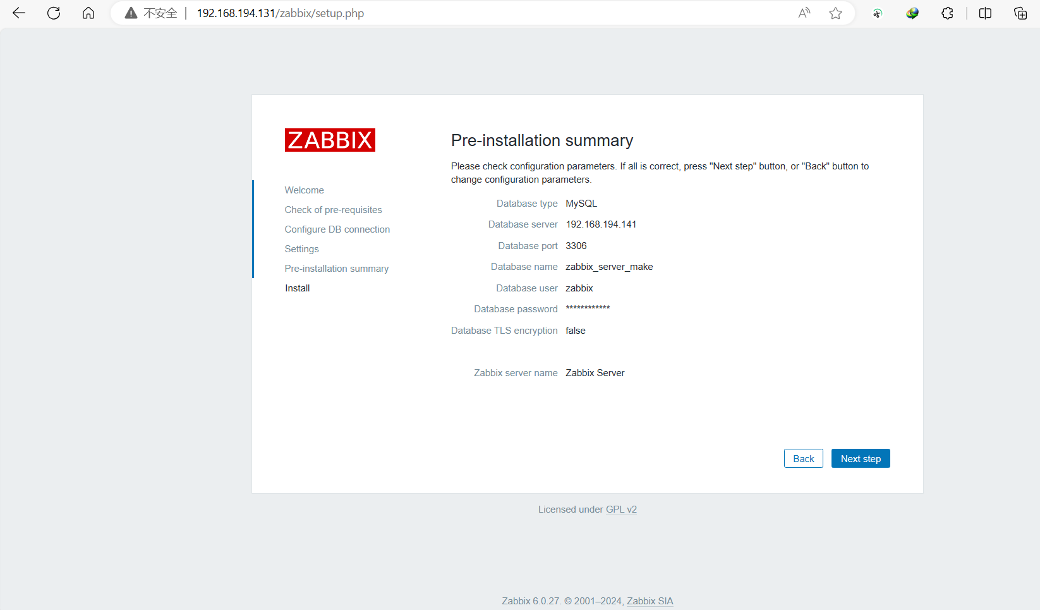1040x610 pixels.
Task: Click the colorful globe extension icon
Action: 912,13
